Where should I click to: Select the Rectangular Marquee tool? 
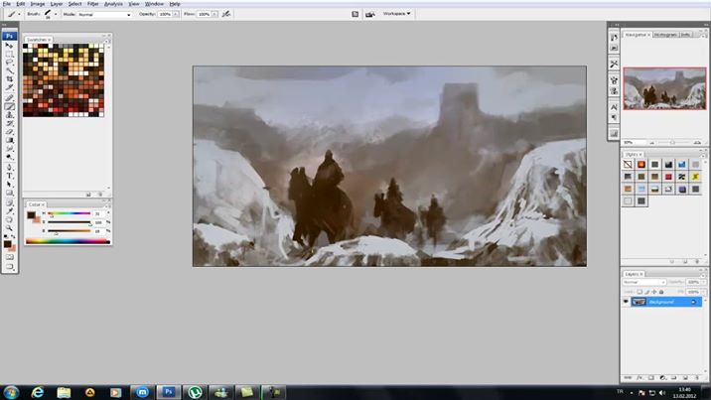tap(10, 55)
